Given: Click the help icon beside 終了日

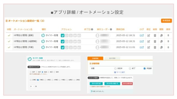Looking at the screenshot, I should point(92,29).
